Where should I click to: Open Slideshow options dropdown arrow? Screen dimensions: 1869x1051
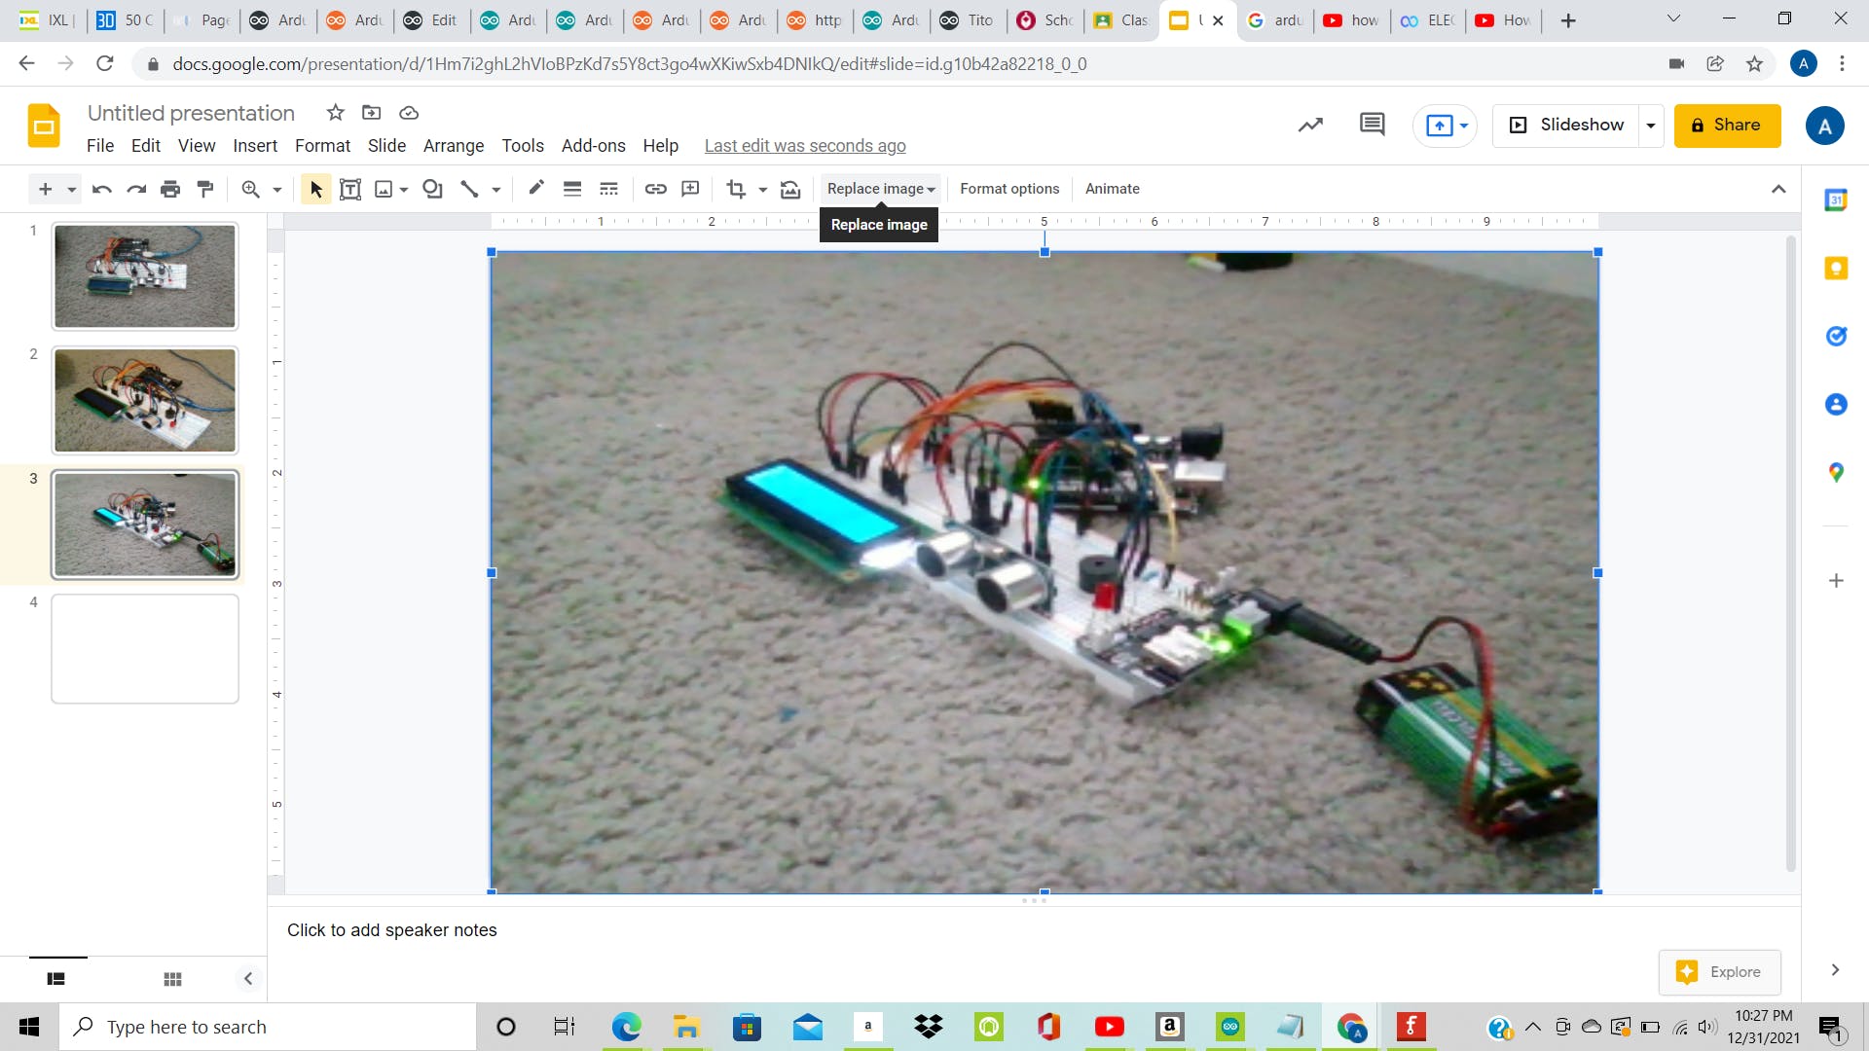[x=1651, y=126]
